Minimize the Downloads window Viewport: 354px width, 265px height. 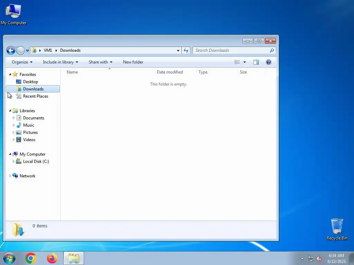[x=248, y=41]
